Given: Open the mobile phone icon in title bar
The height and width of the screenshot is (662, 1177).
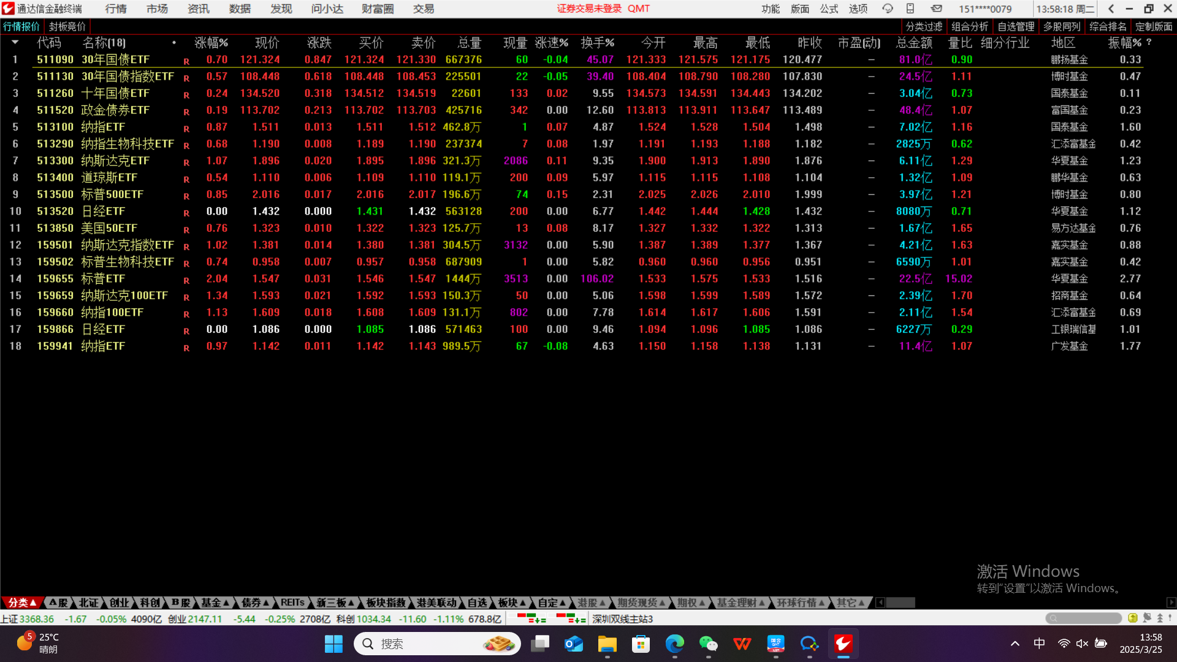Looking at the screenshot, I should 910,9.
